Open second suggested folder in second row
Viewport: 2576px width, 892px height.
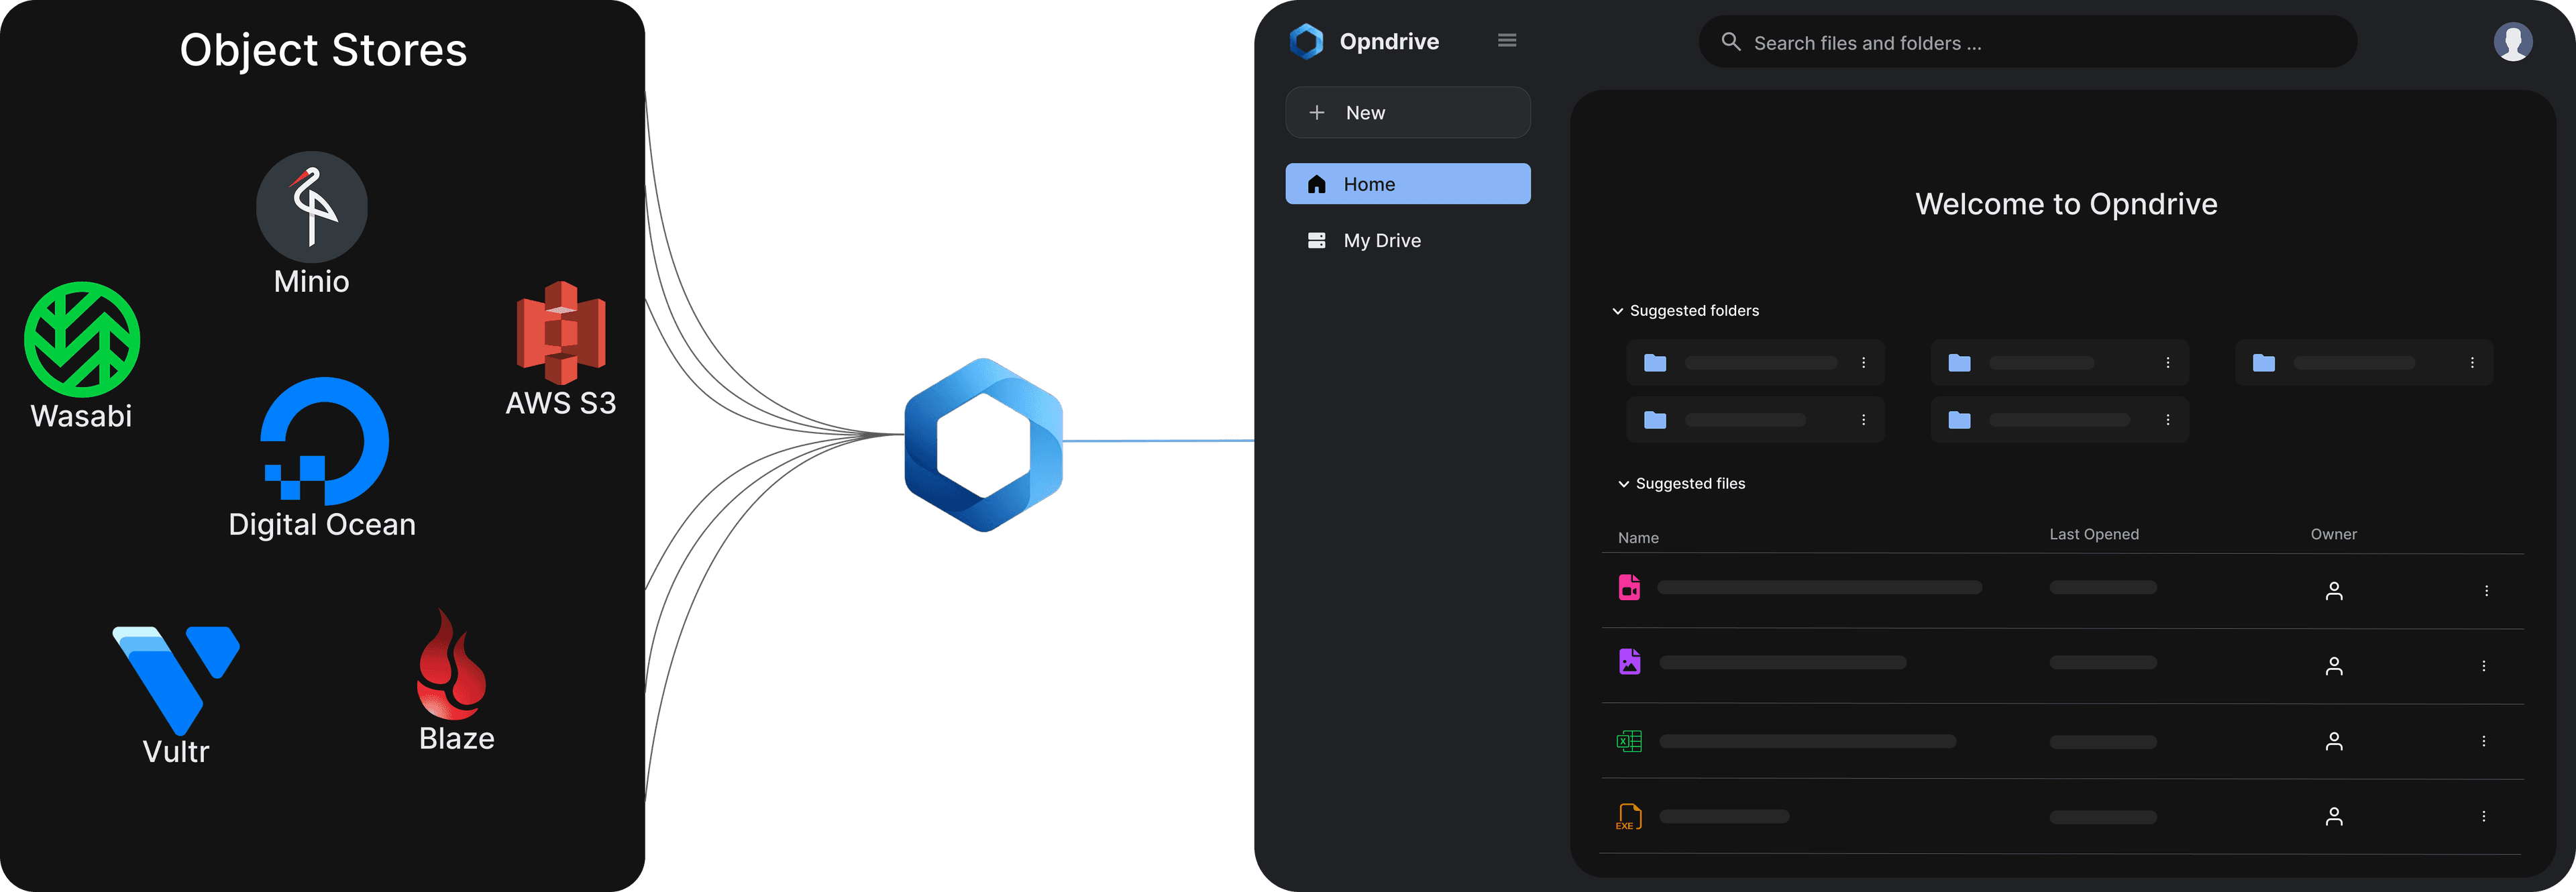click(x=2059, y=420)
